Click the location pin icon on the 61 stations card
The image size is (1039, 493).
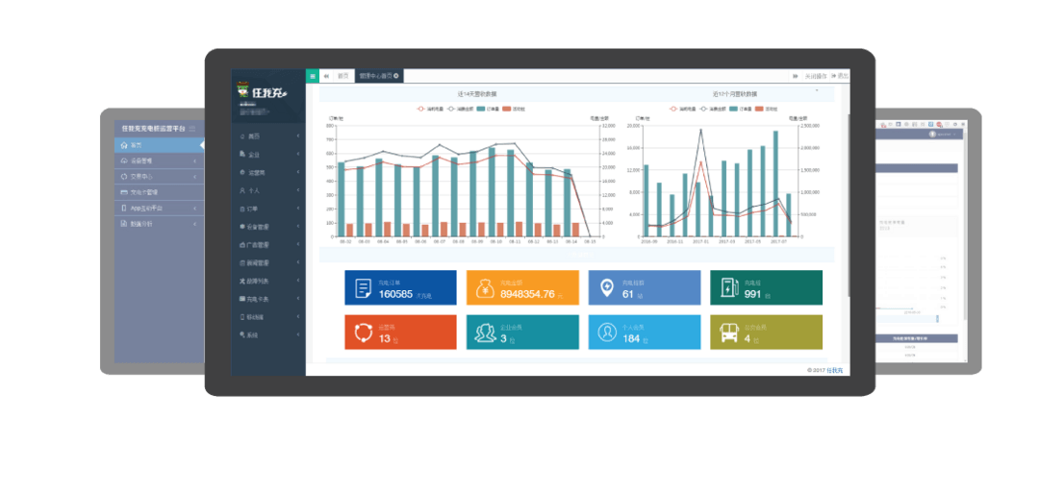point(606,288)
